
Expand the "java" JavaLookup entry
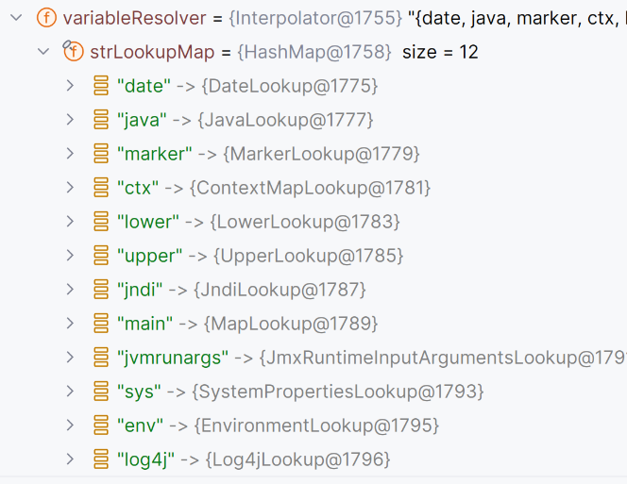click(x=71, y=120)
